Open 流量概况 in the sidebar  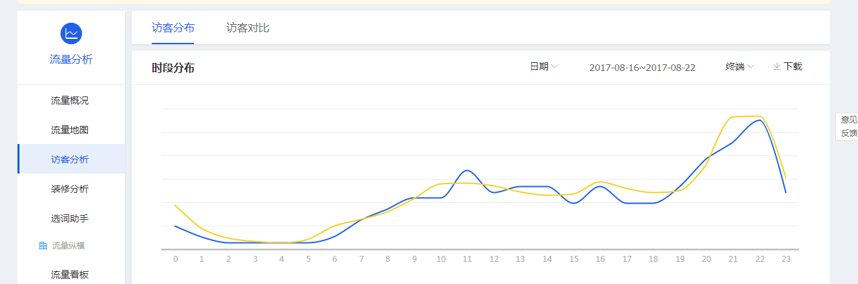point(70,100)
